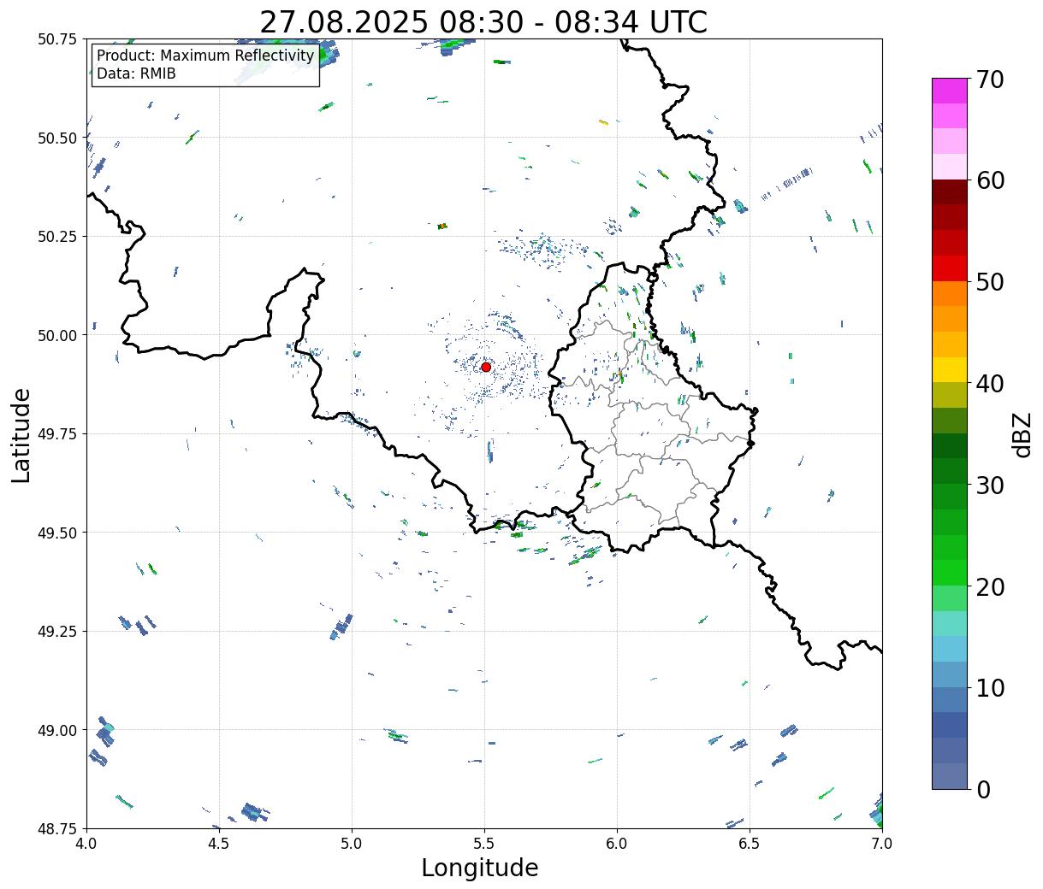The height and width of the screenshot is (889, 1043).
Task: Click the plot title showing 27.08.2025 time
Action: (x=483, y=22)
